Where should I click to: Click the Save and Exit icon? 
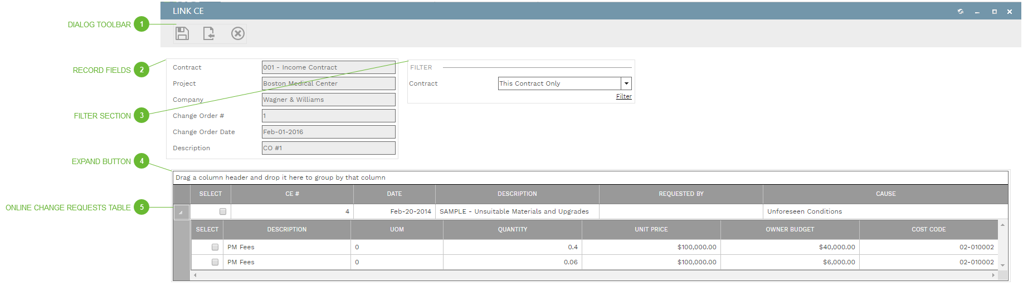tap(209, 33)
